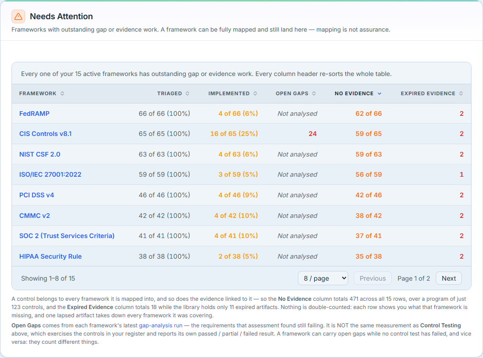This screenshot has width=483, height=358.
Task: Open the PCI DSS v4 framework
Action: [x=37, y=195]
